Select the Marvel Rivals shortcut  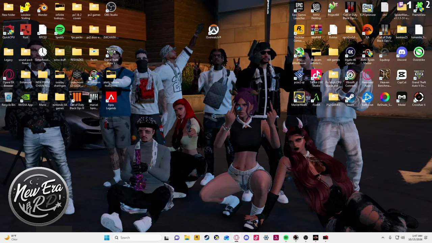click(x=299, y=99)
